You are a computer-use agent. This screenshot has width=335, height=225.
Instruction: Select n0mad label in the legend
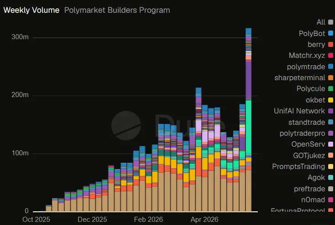(313, 200)
